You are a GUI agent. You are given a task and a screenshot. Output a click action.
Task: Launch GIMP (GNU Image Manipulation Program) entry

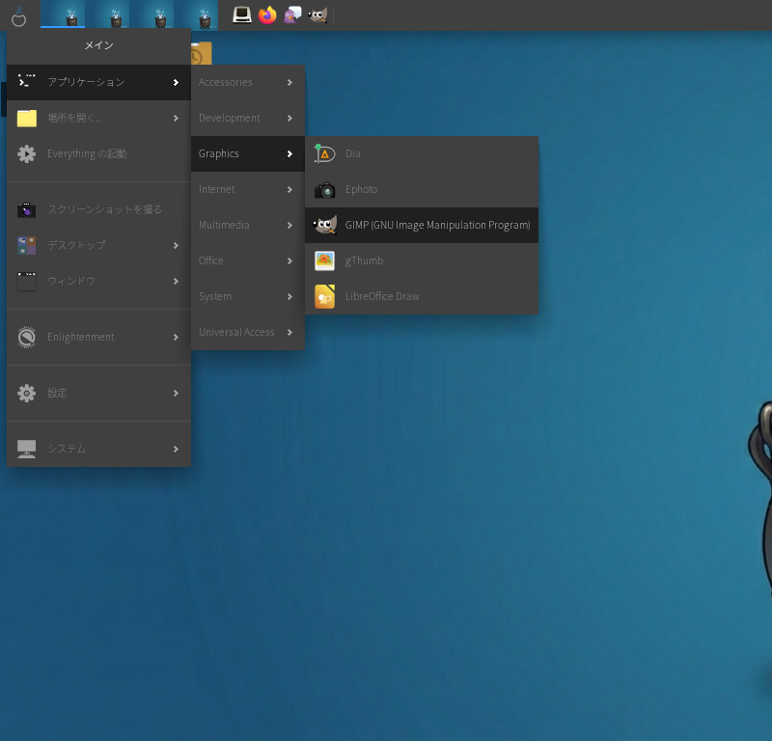pyautogui.click(x=422, y=225)
